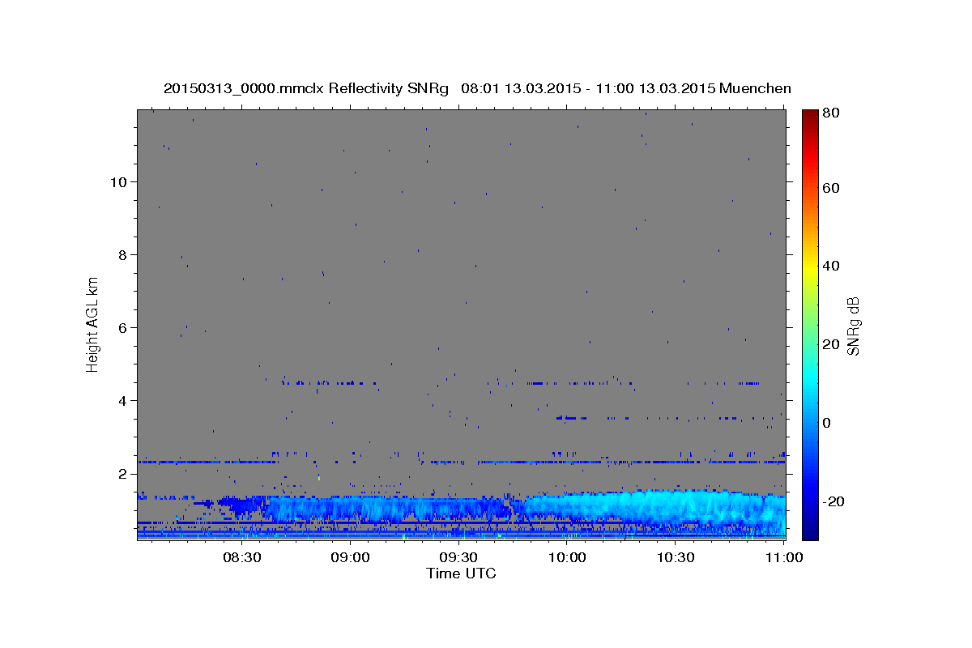The image size is (972, 648).
Task: Click the height tick label 10
Action: (x=117, y=181)
